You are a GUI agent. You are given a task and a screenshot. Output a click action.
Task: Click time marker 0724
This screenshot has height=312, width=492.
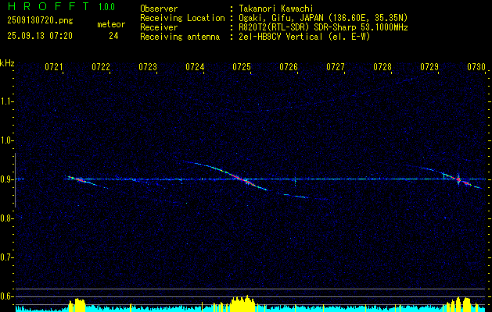[x=195, y=66]
